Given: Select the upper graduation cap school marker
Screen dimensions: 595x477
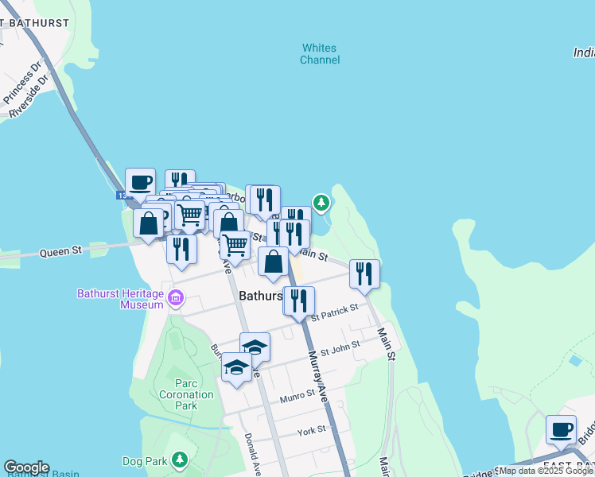Looking at the screenshot, I should (255, 349).
